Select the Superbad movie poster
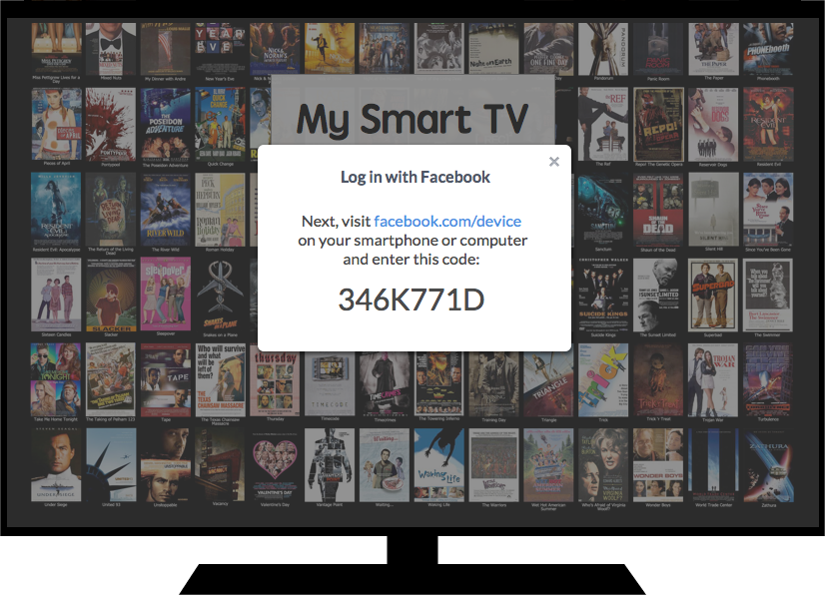 tap(713, 295)
